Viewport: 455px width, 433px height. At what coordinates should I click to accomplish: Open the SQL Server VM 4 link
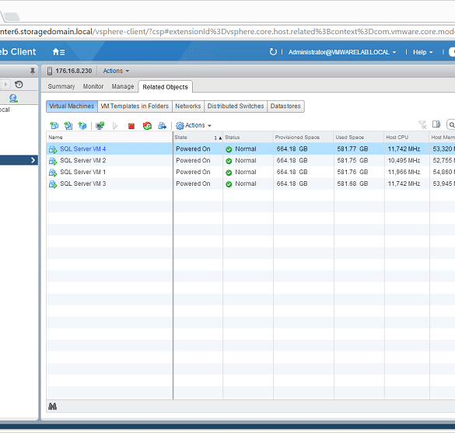tap(82, 148)
